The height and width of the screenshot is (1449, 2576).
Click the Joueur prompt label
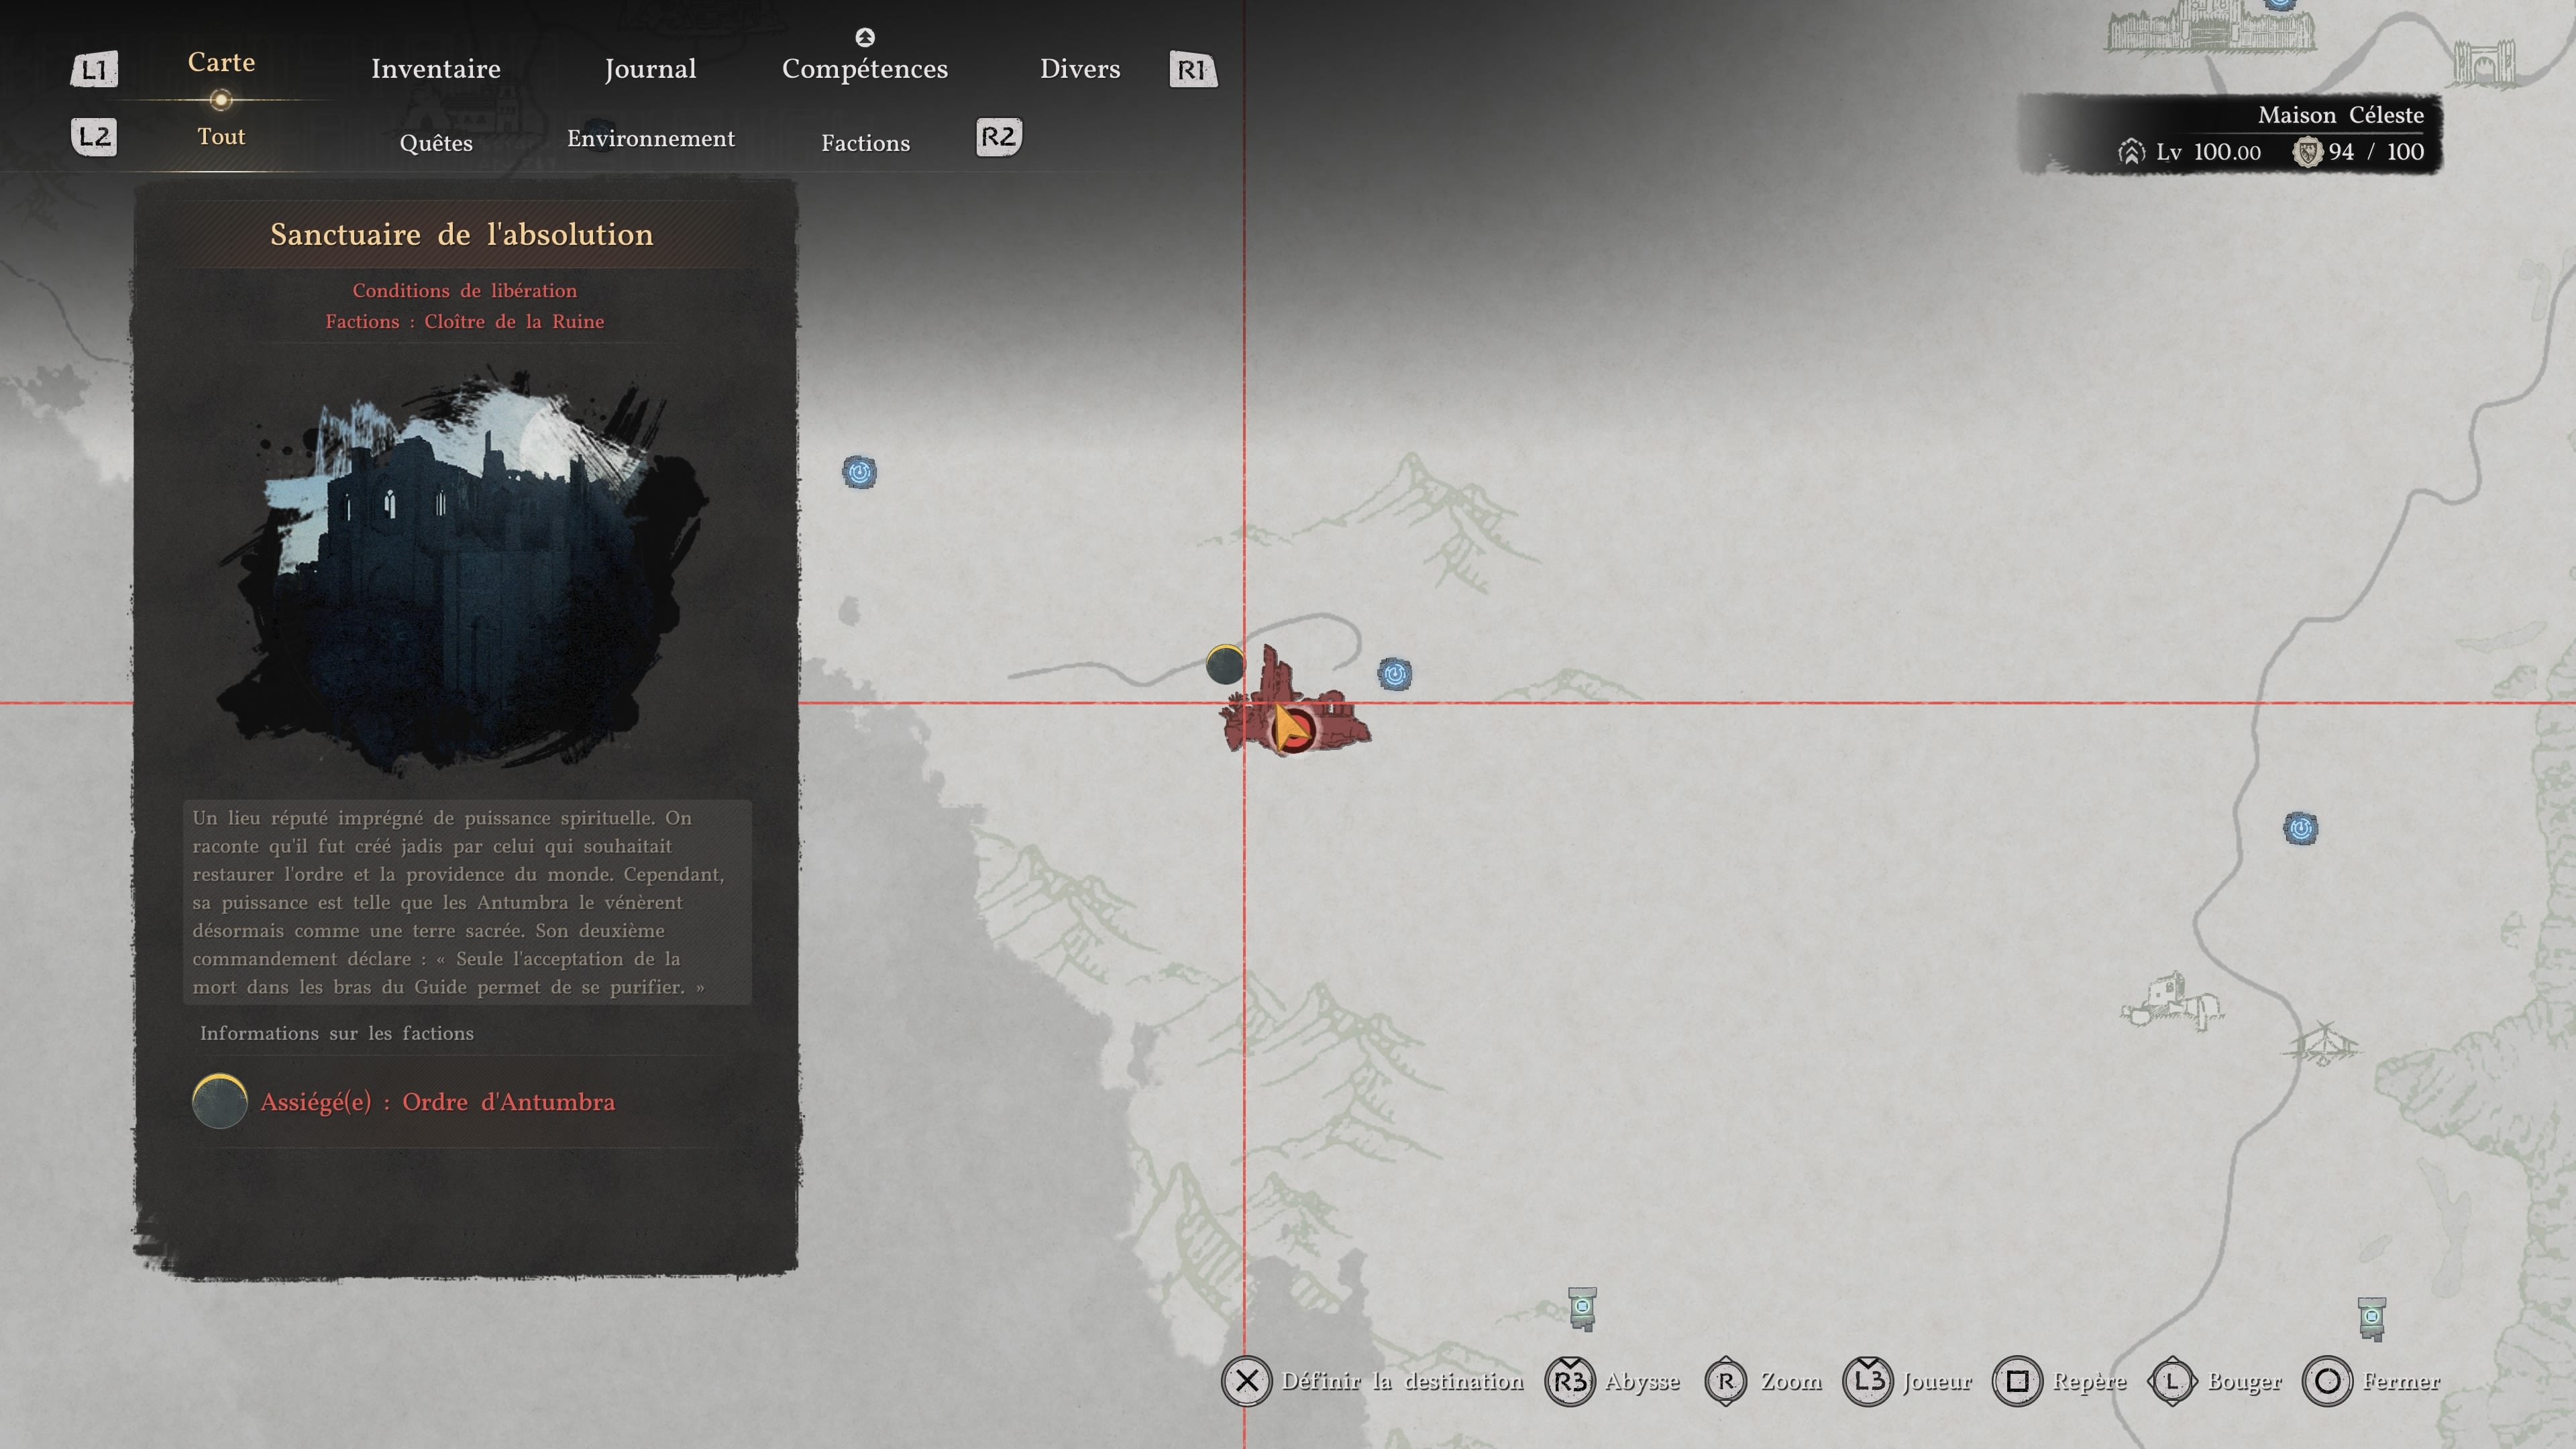pyautogui.click(x=1937, y=1381)
